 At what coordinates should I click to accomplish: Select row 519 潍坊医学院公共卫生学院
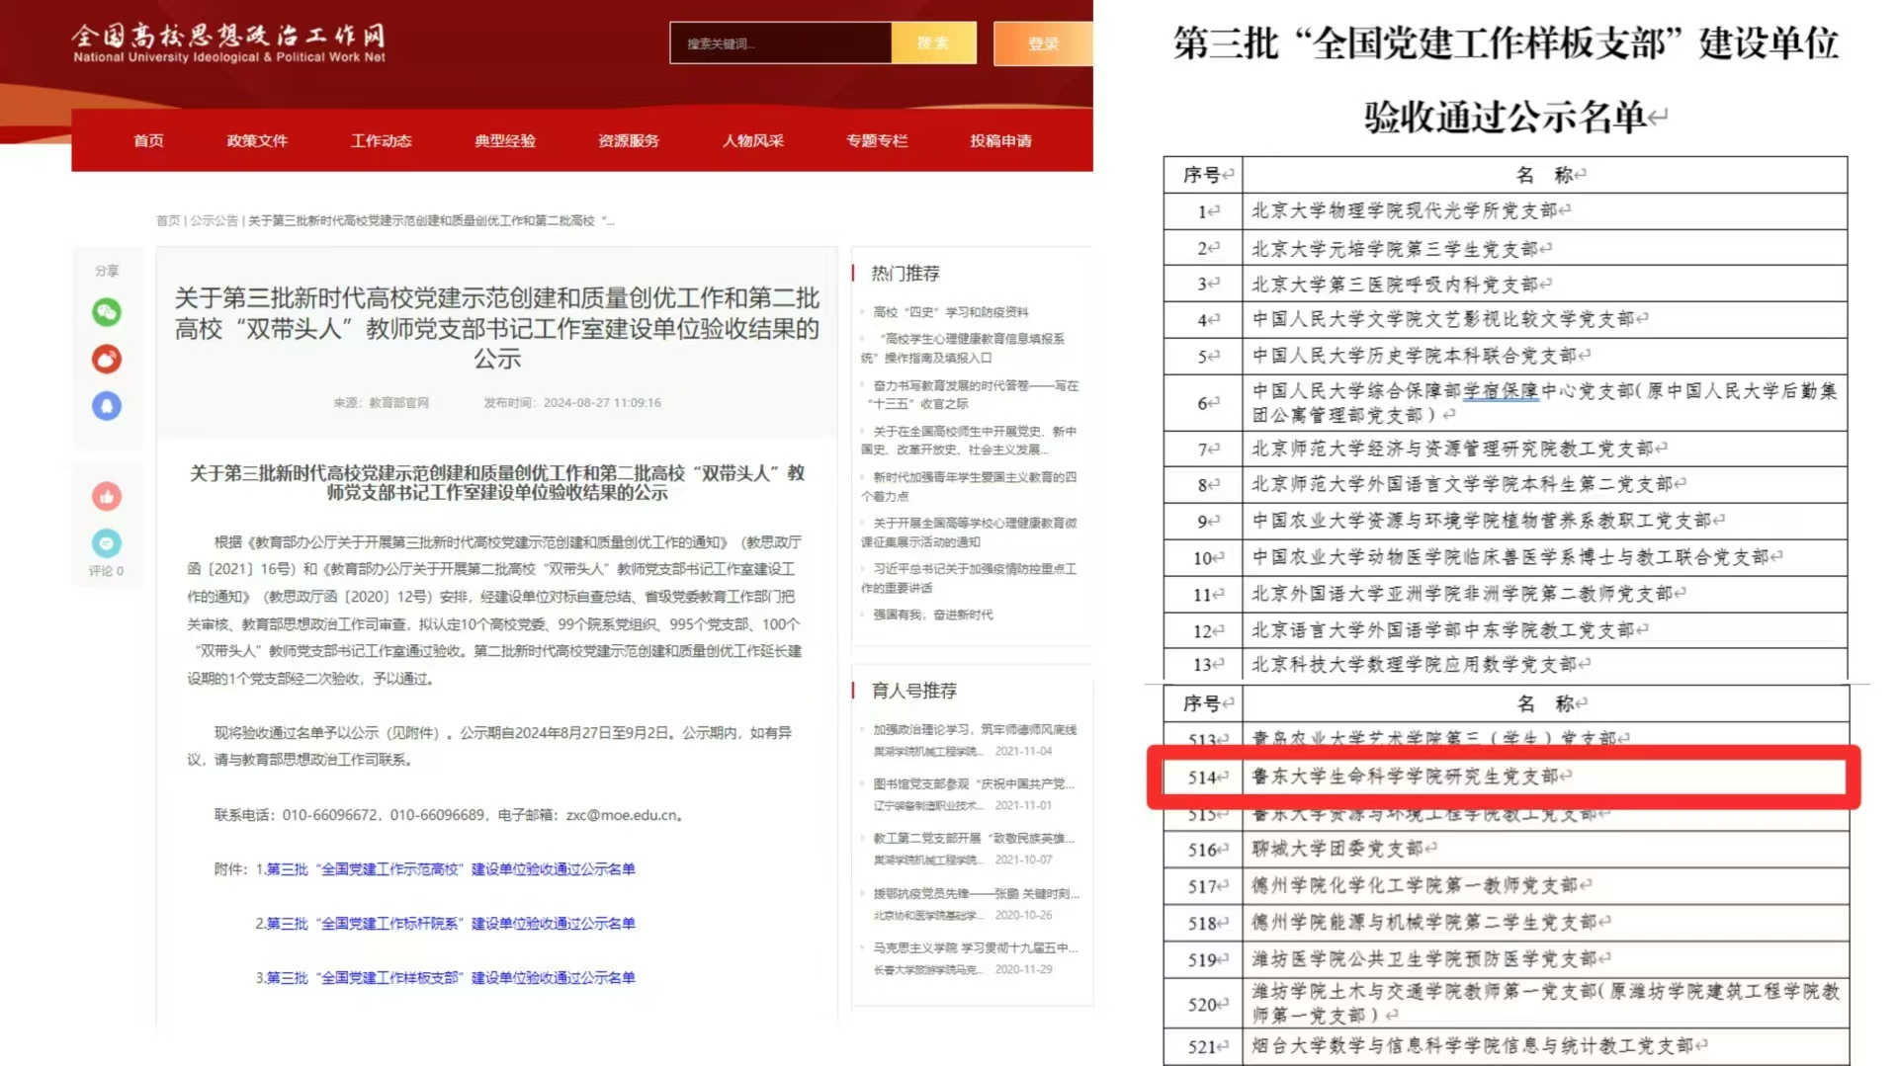point(1506,958)
